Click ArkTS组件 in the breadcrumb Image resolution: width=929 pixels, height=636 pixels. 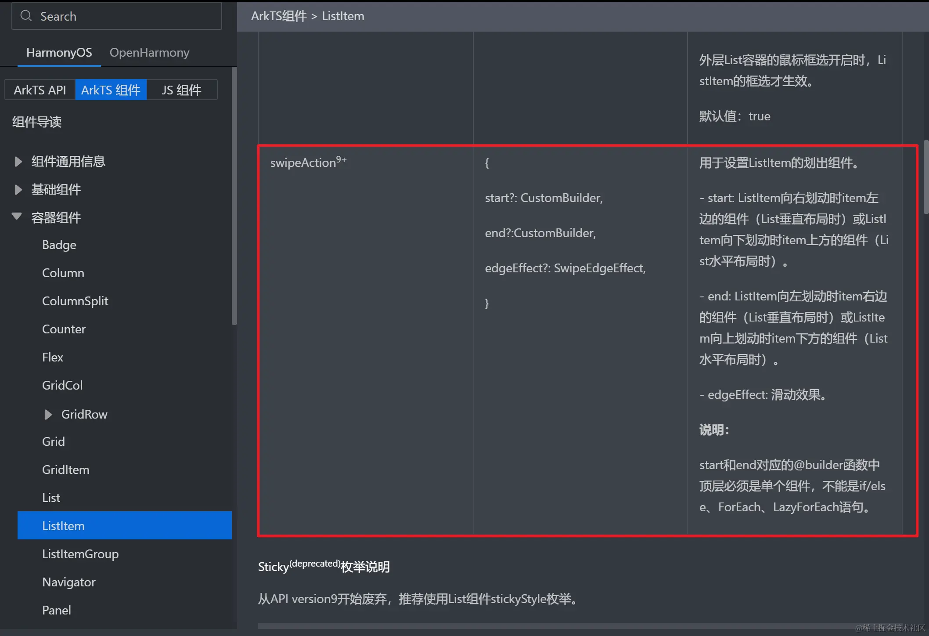click(279, 16)
